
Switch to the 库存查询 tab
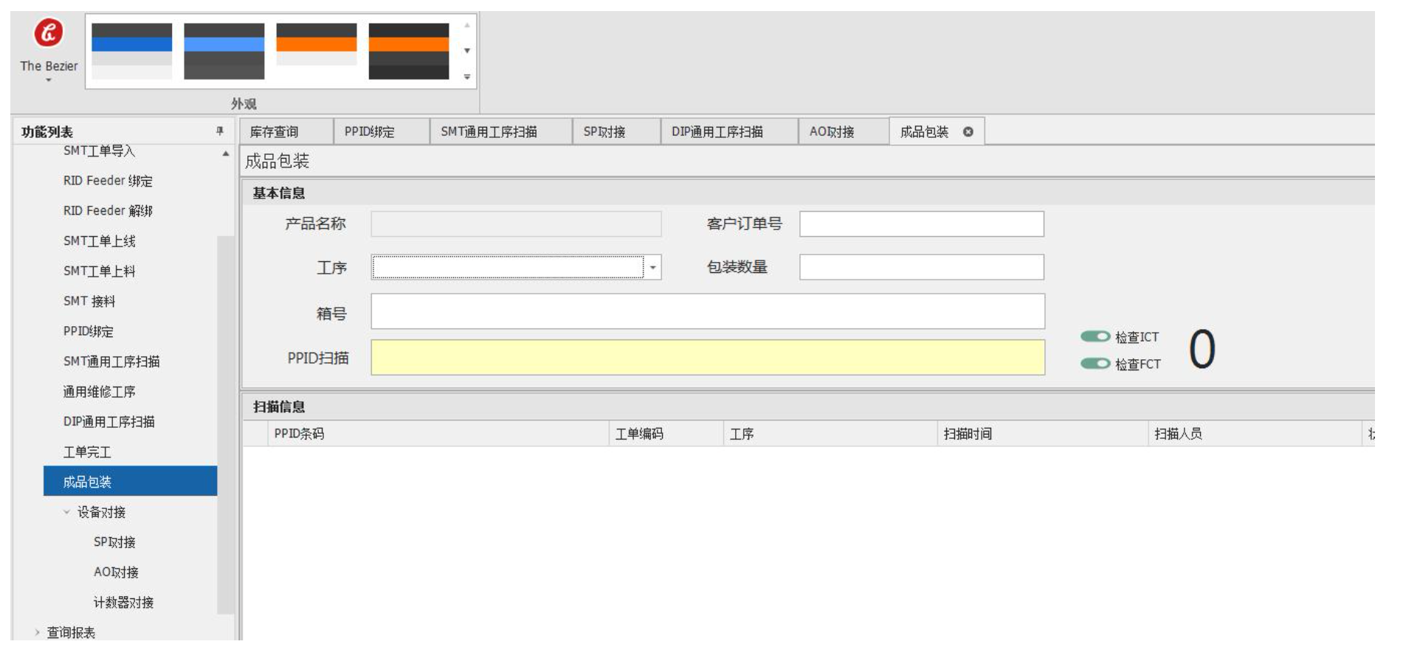pos(275,132)
